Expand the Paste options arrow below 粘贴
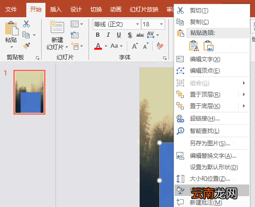The image size is (255, 207). click(x=11, y=47)
